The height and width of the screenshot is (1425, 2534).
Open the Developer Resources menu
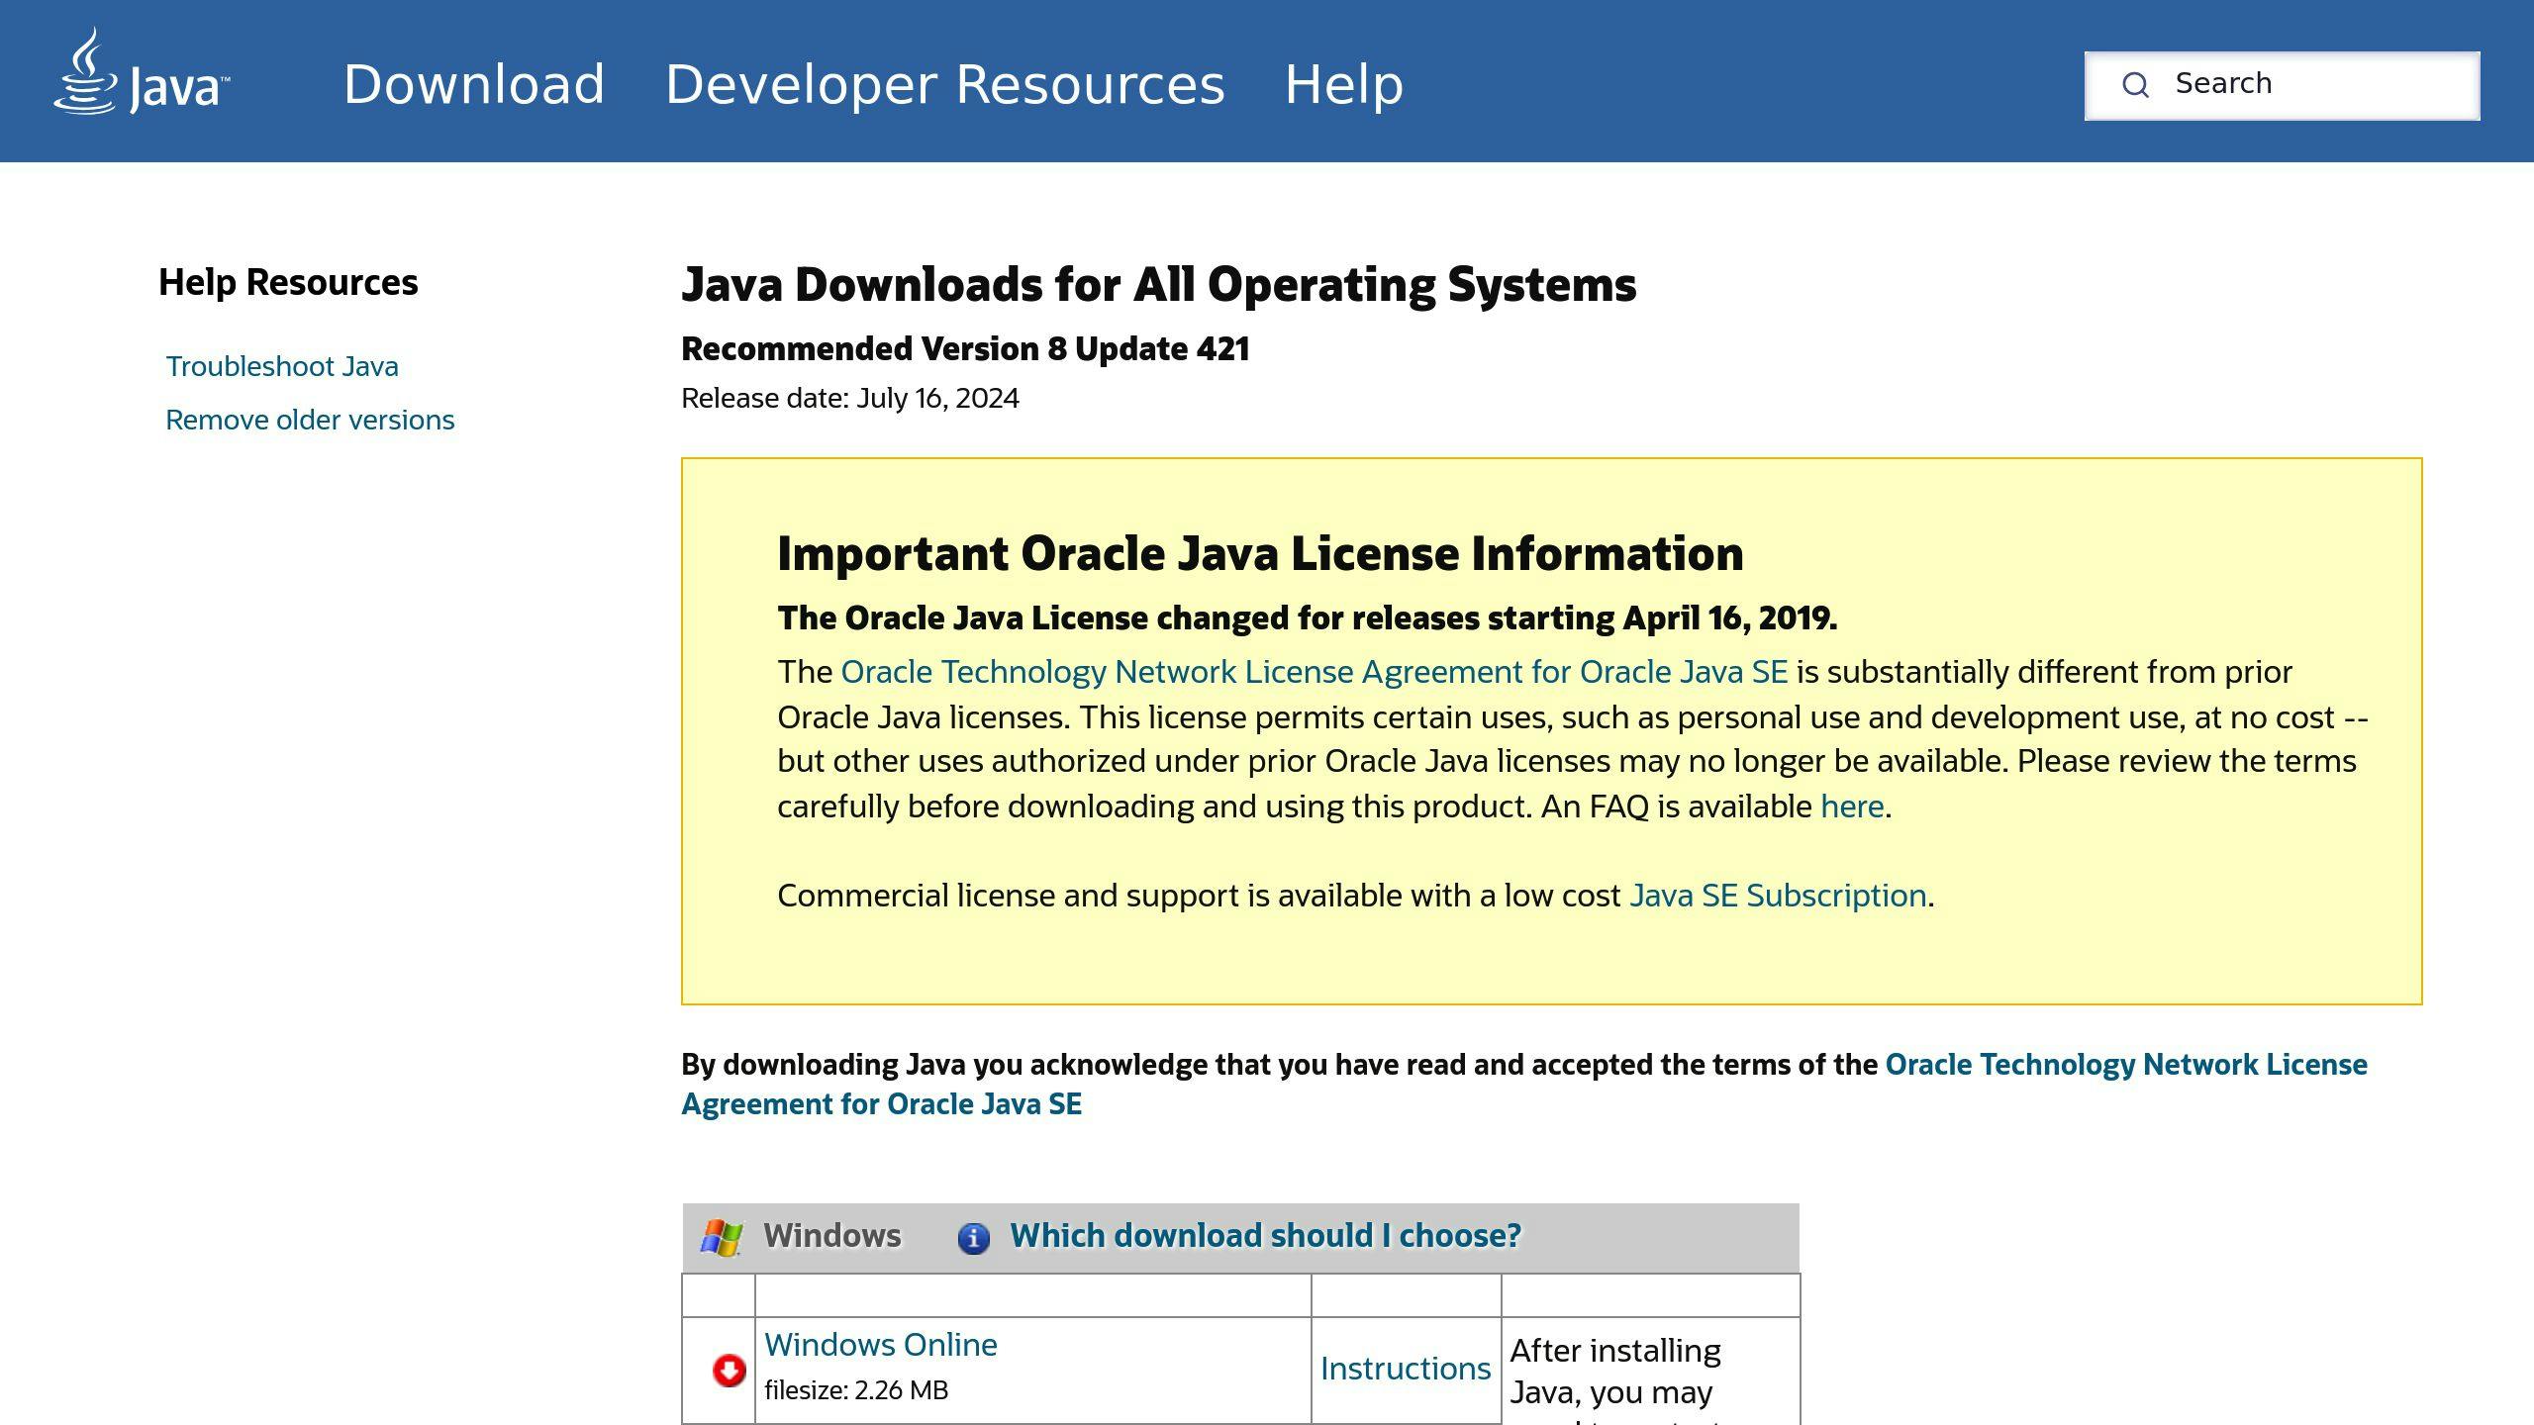click(945, 84)
